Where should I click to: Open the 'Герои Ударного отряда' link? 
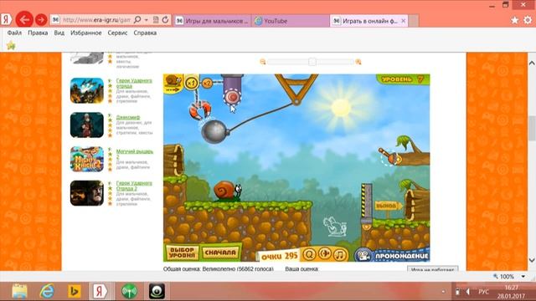click(134, 84)
